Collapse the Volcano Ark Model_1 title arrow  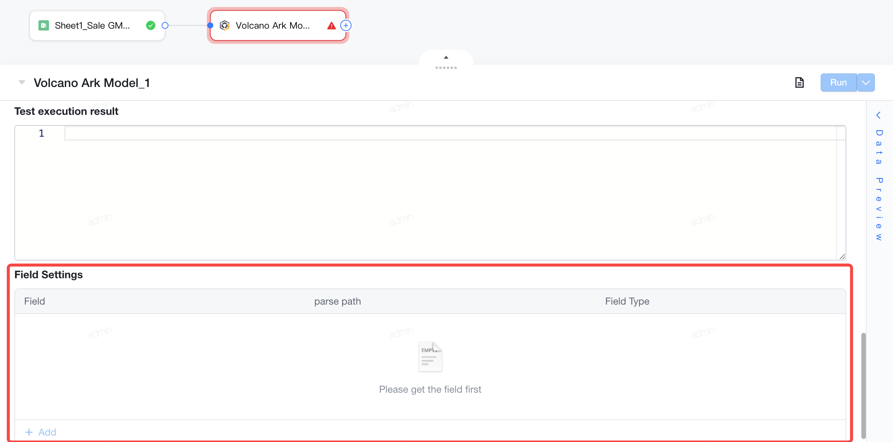[22, 82]
